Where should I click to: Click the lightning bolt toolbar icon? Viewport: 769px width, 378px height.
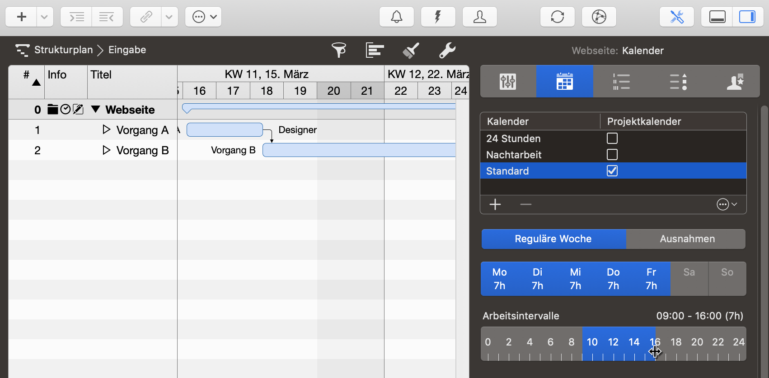pyautogui.click(x=438, y=17)
